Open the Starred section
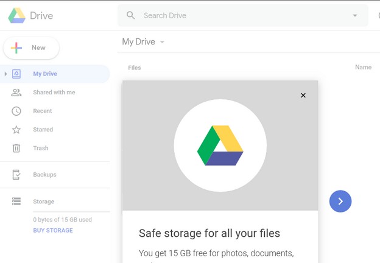This screenshot has width=380, height=263. coord(43,130)
